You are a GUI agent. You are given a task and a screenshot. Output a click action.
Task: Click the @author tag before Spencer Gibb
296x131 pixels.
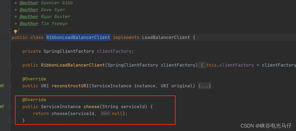click(x=29, y=3)
